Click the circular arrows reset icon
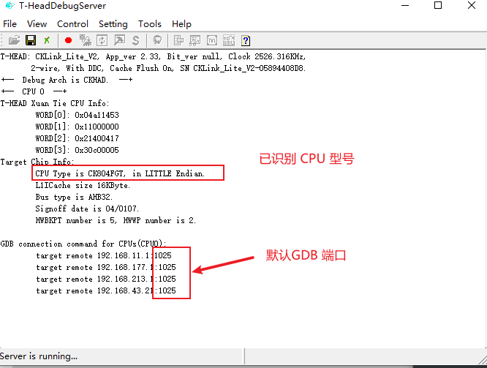This screenshot has height=368, width=487. pos(102,40)
